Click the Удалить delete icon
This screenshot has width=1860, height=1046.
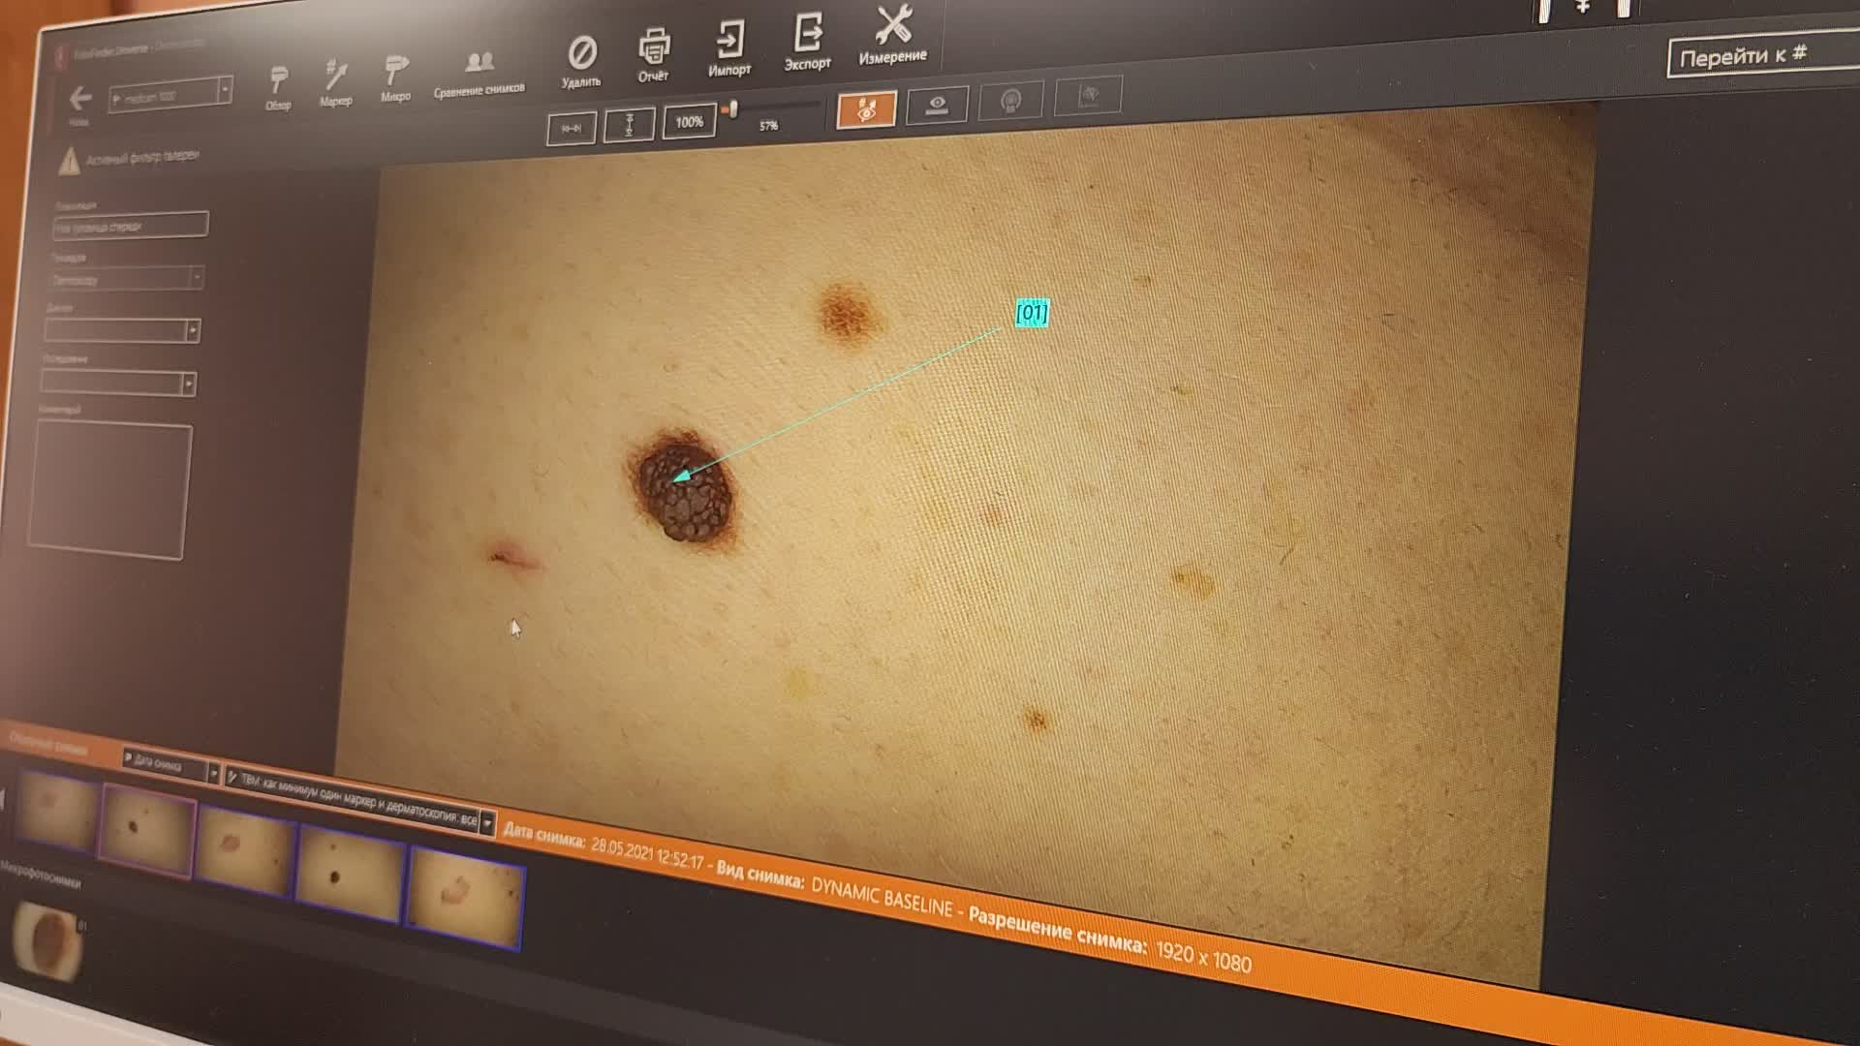pos(582,62)
